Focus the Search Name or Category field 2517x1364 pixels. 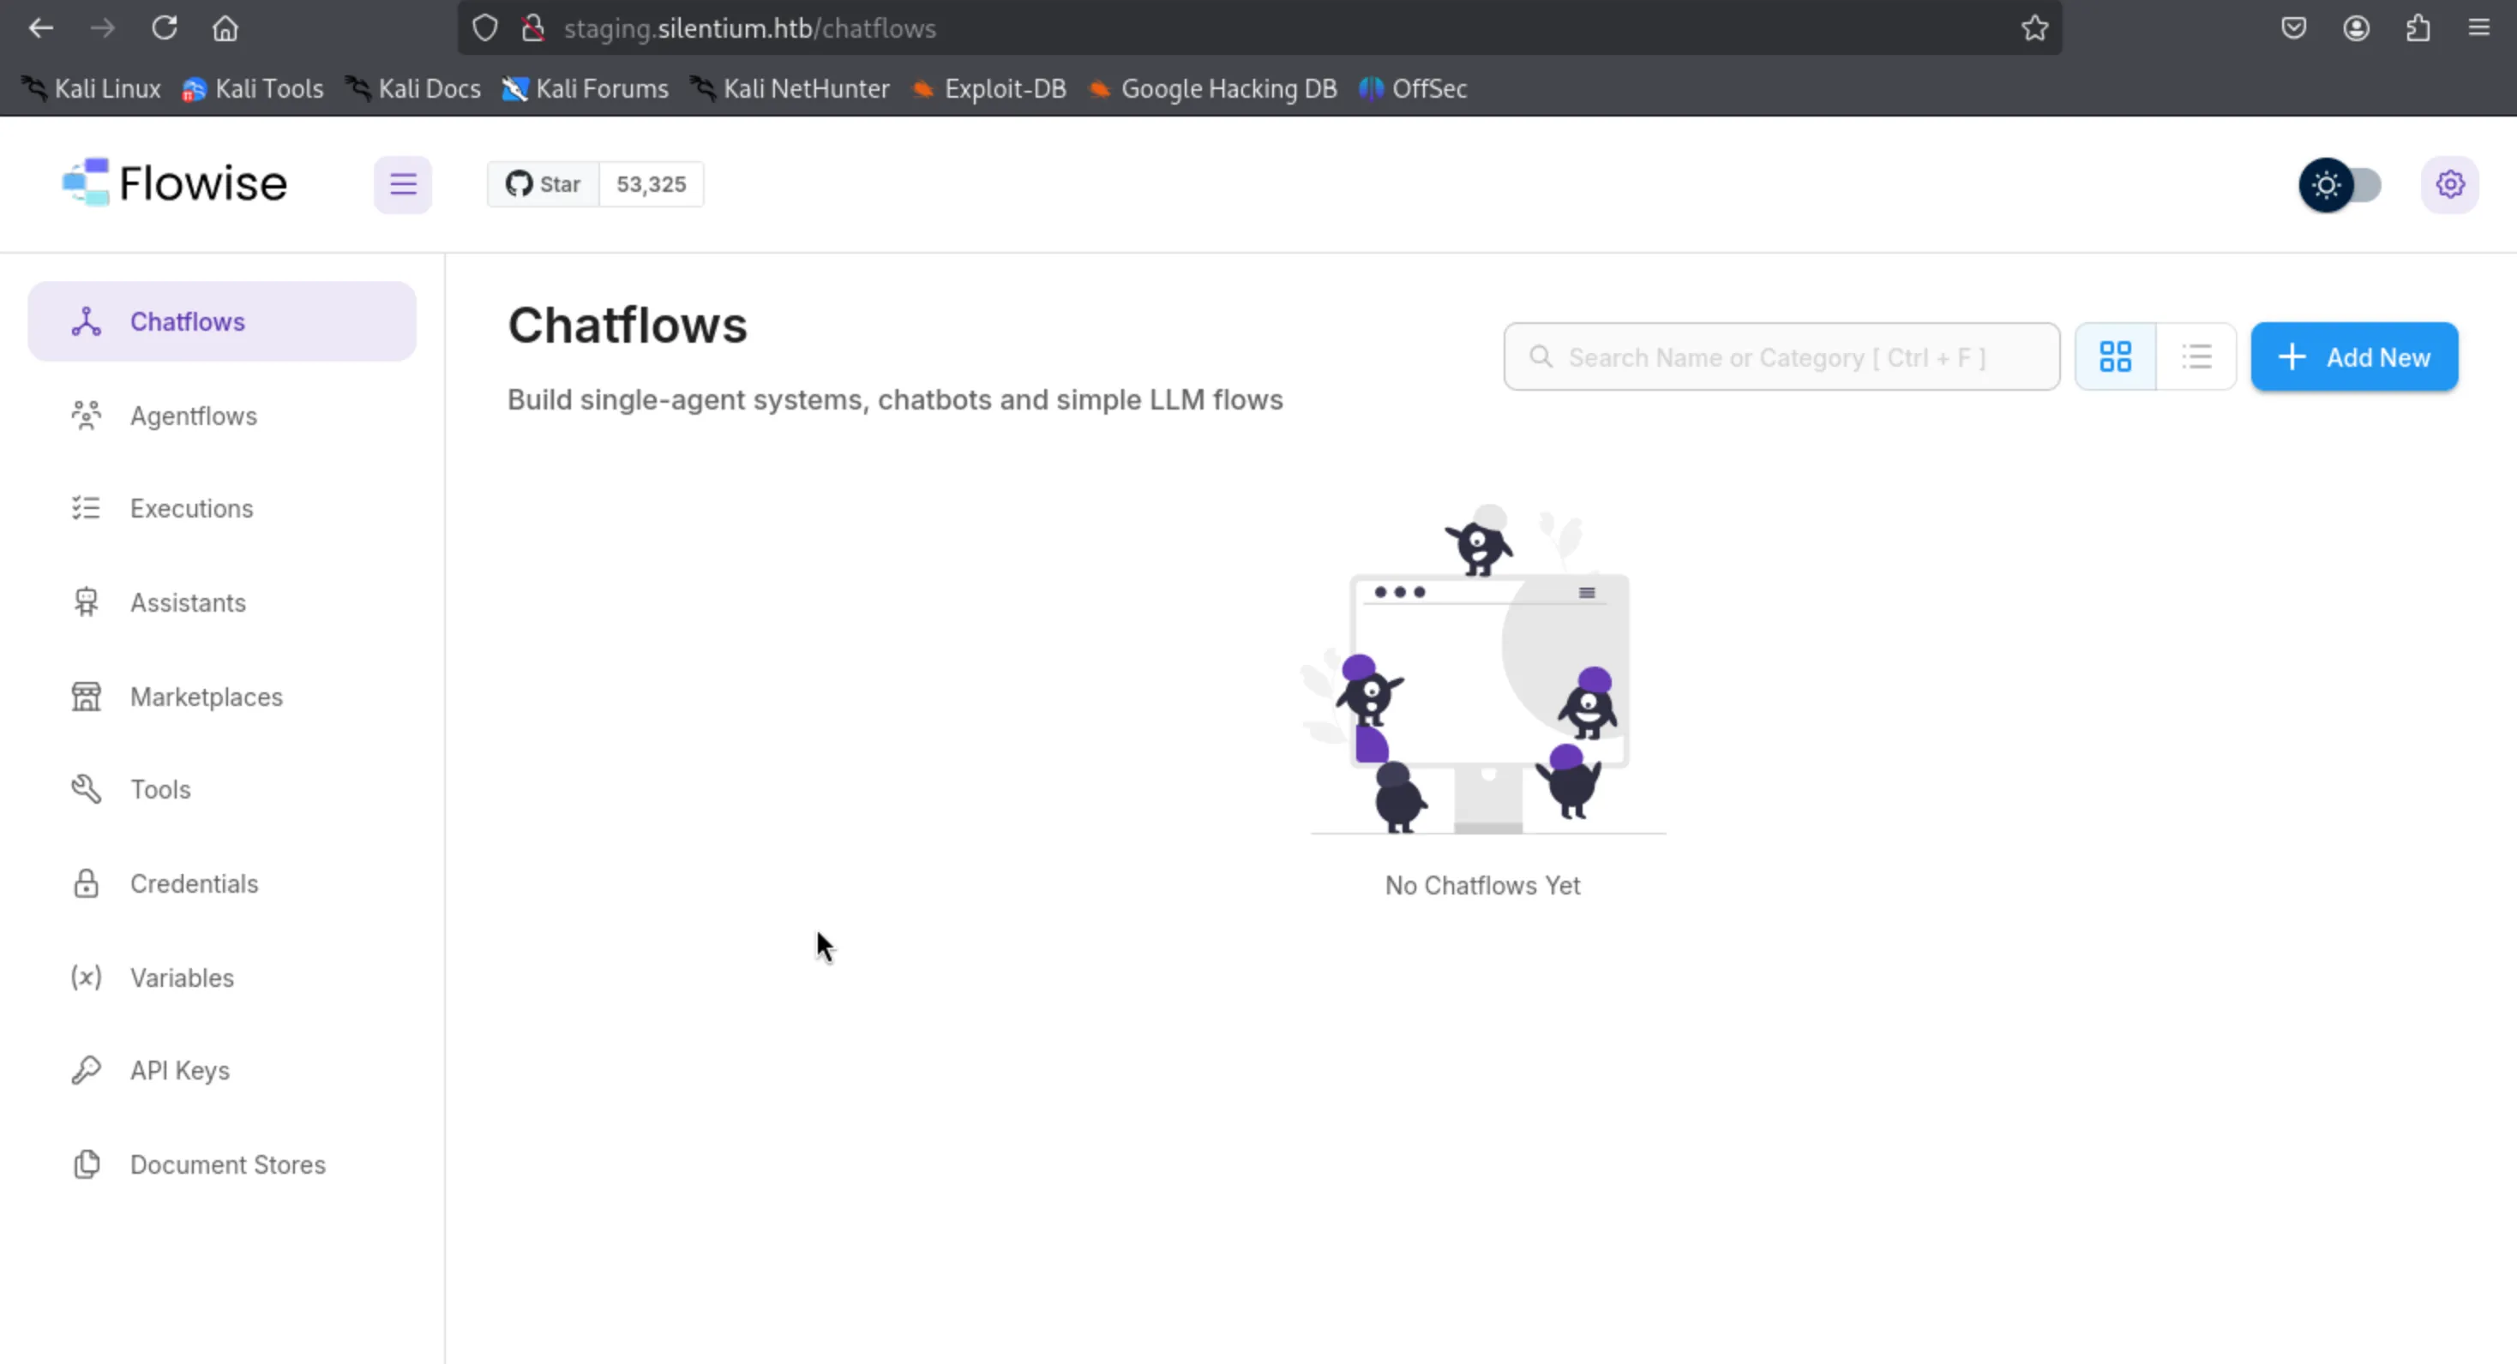click(1781, 357)
